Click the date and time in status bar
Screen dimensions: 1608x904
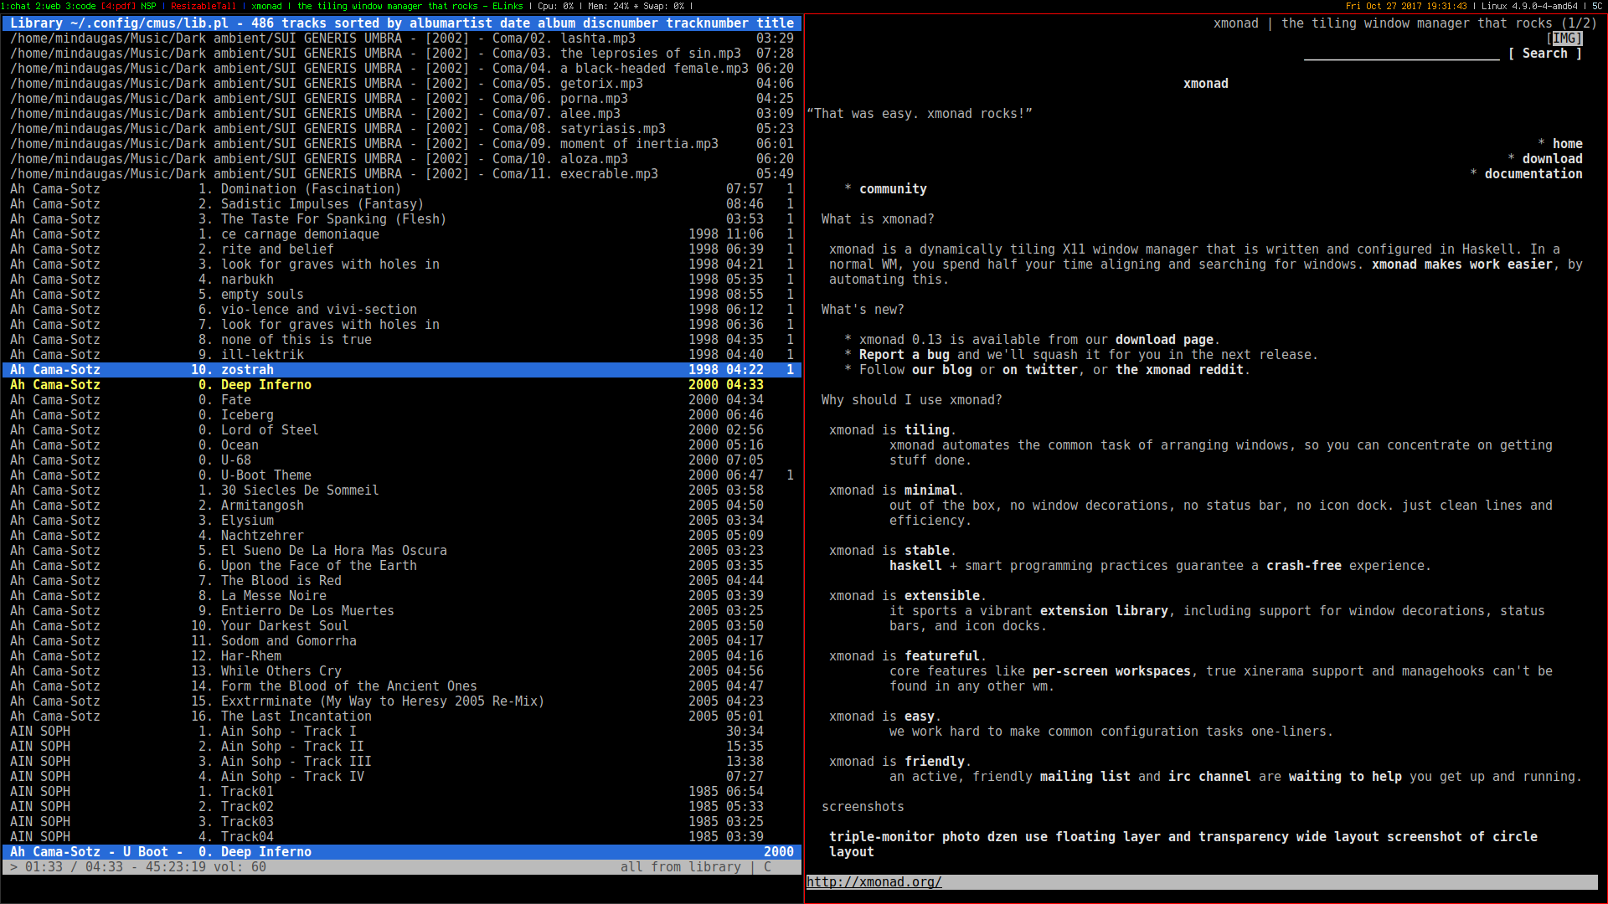[x=1406, y=6]
